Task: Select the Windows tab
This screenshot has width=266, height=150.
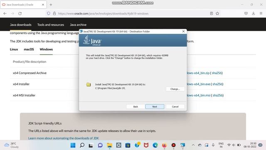Action: (46, 49)
